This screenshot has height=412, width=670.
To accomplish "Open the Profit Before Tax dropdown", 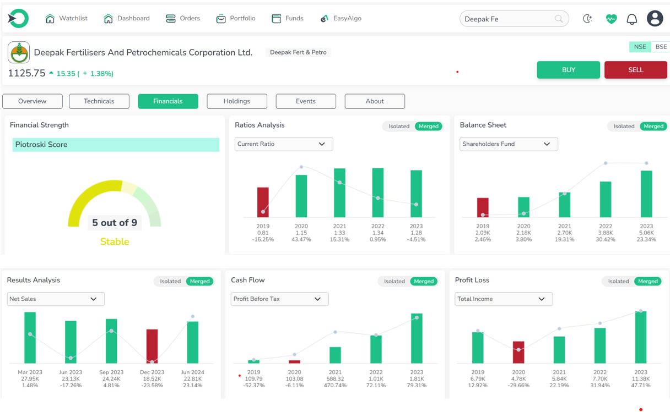I will pos(279,299).
